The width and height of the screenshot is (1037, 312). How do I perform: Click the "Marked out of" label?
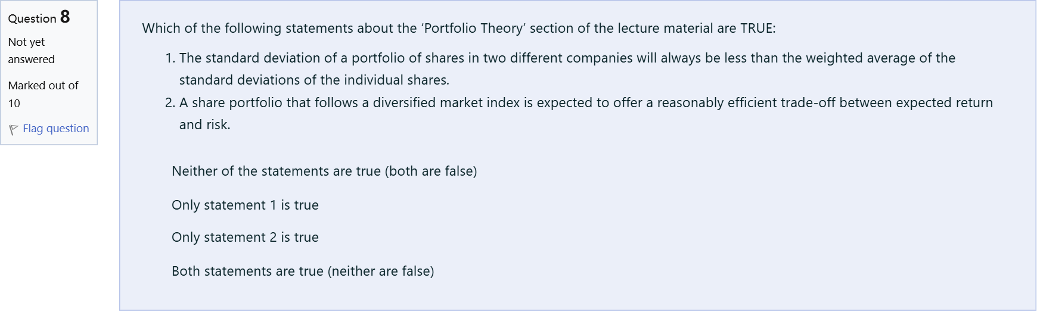pos(43,86)
